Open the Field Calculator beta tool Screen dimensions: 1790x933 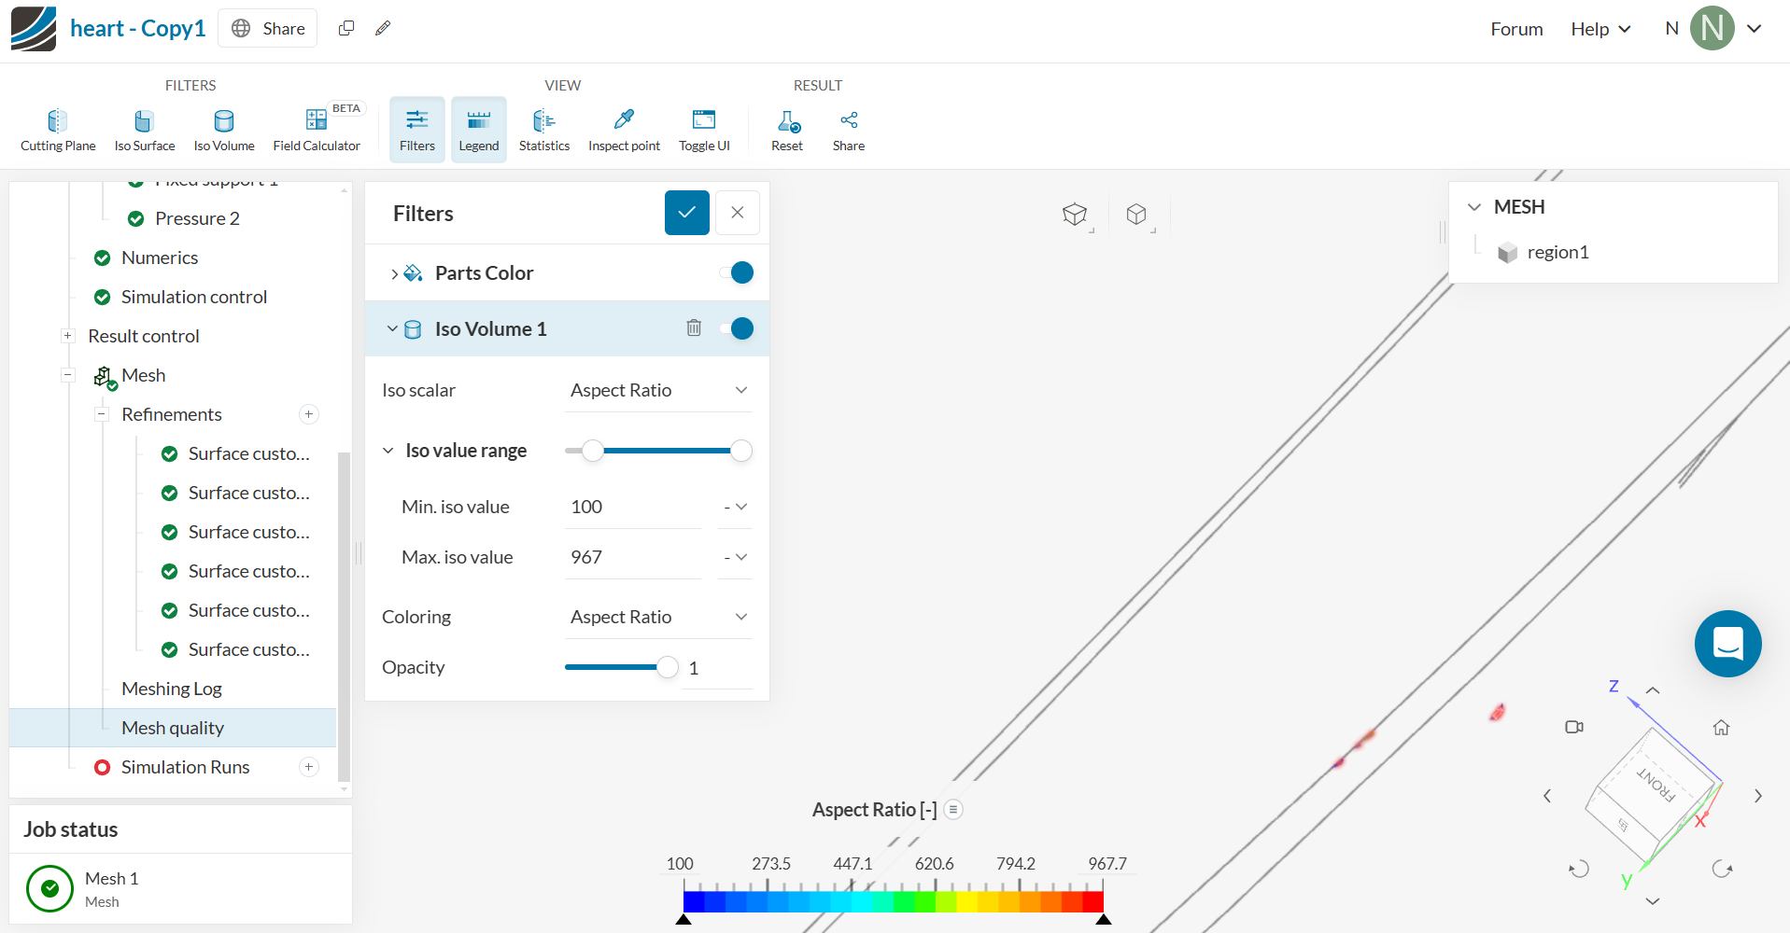(317, 130)
